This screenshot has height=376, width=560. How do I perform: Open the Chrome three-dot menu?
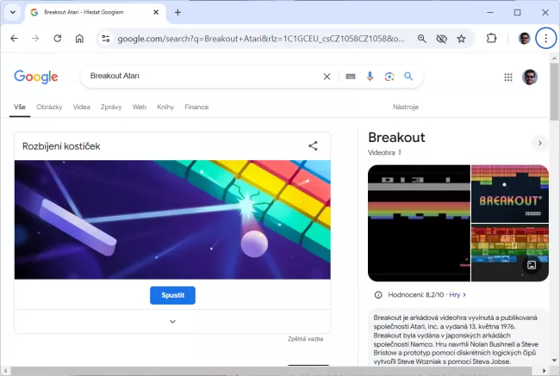(x=545, y=38)
